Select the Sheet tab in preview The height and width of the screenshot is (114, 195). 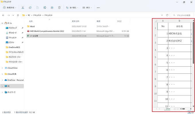tap(168, 109)
